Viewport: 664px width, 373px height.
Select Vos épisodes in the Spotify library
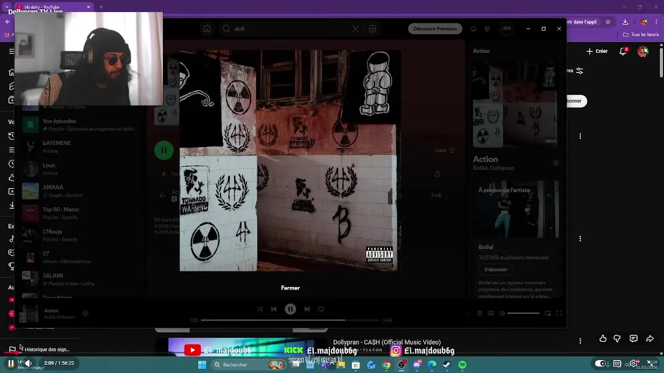click(80, 124)
